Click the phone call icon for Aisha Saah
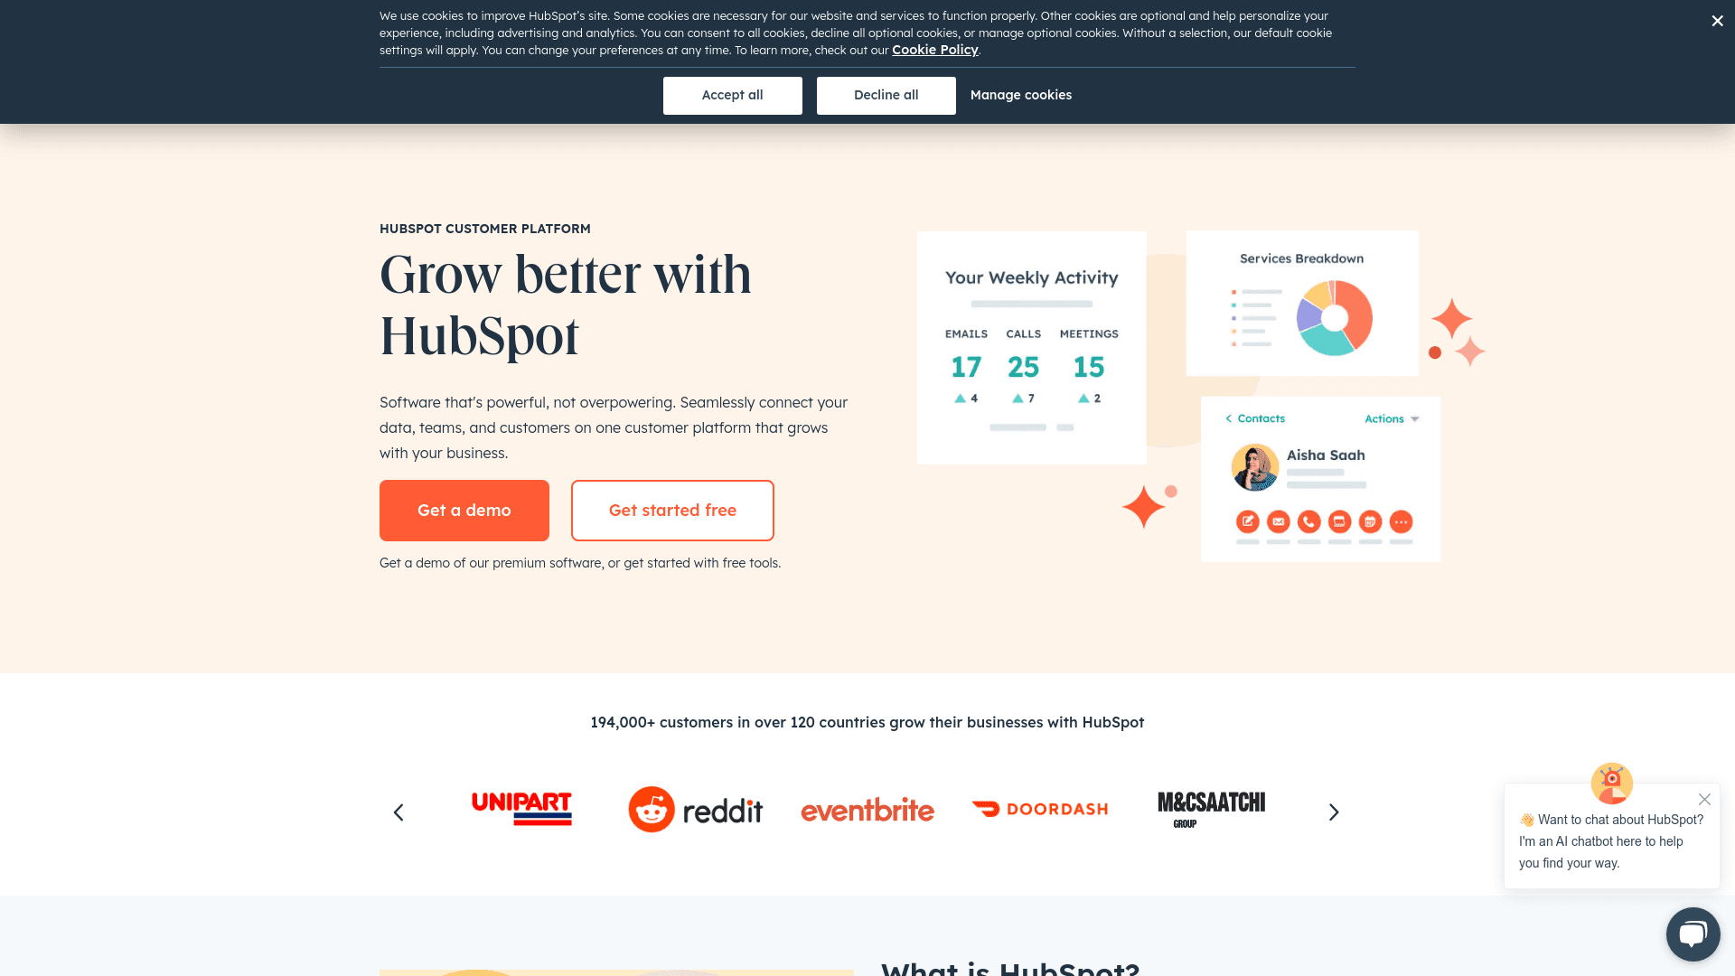The width and height of the screenshot is (1735, 976). click(1308, 521)
